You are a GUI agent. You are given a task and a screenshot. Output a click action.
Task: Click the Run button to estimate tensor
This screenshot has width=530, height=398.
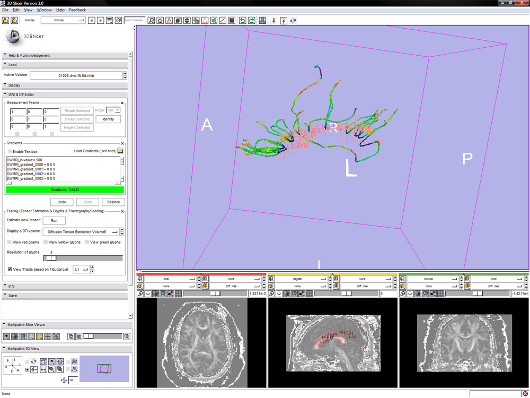click(x=54, y=220)
